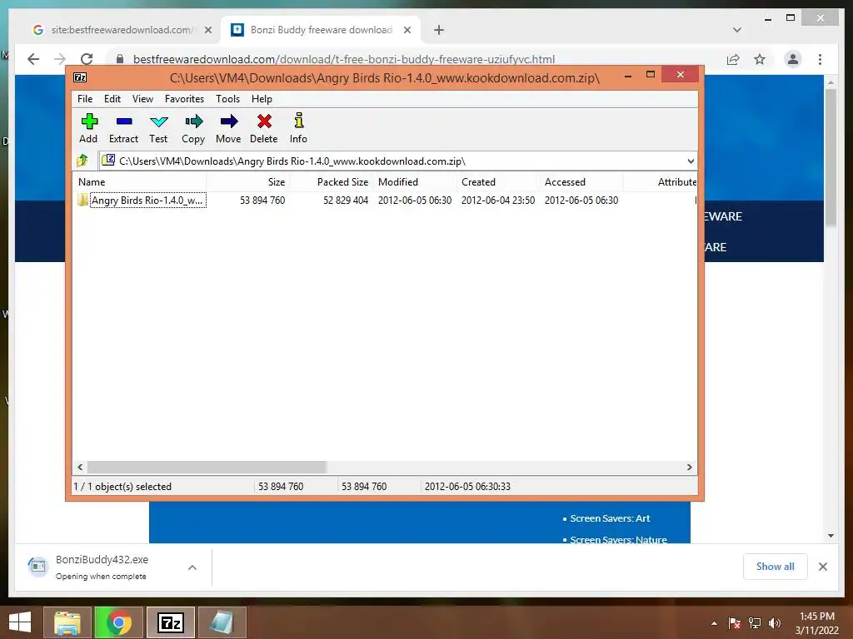Sort by the Size column header
Image resolution: width=853 pixels, height=639 pixels.
click(x=247, y=182)
